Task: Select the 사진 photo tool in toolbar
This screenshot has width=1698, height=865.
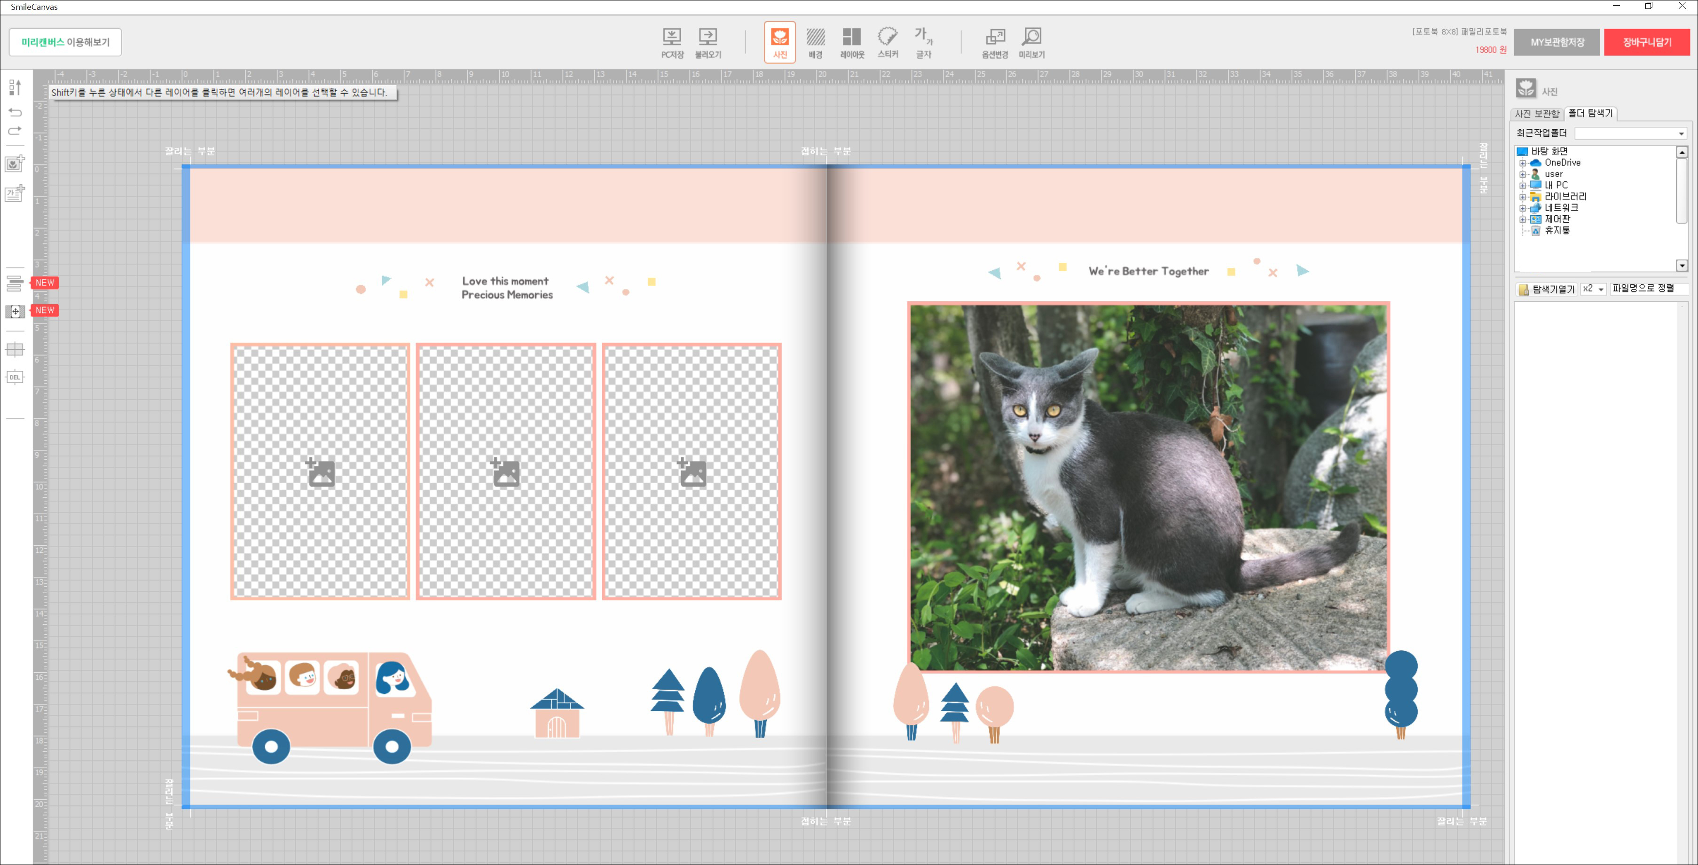Action: coord(780,42)
